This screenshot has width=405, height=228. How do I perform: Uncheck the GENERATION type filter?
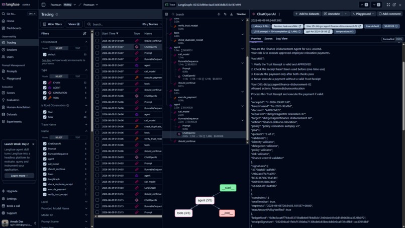45,93
